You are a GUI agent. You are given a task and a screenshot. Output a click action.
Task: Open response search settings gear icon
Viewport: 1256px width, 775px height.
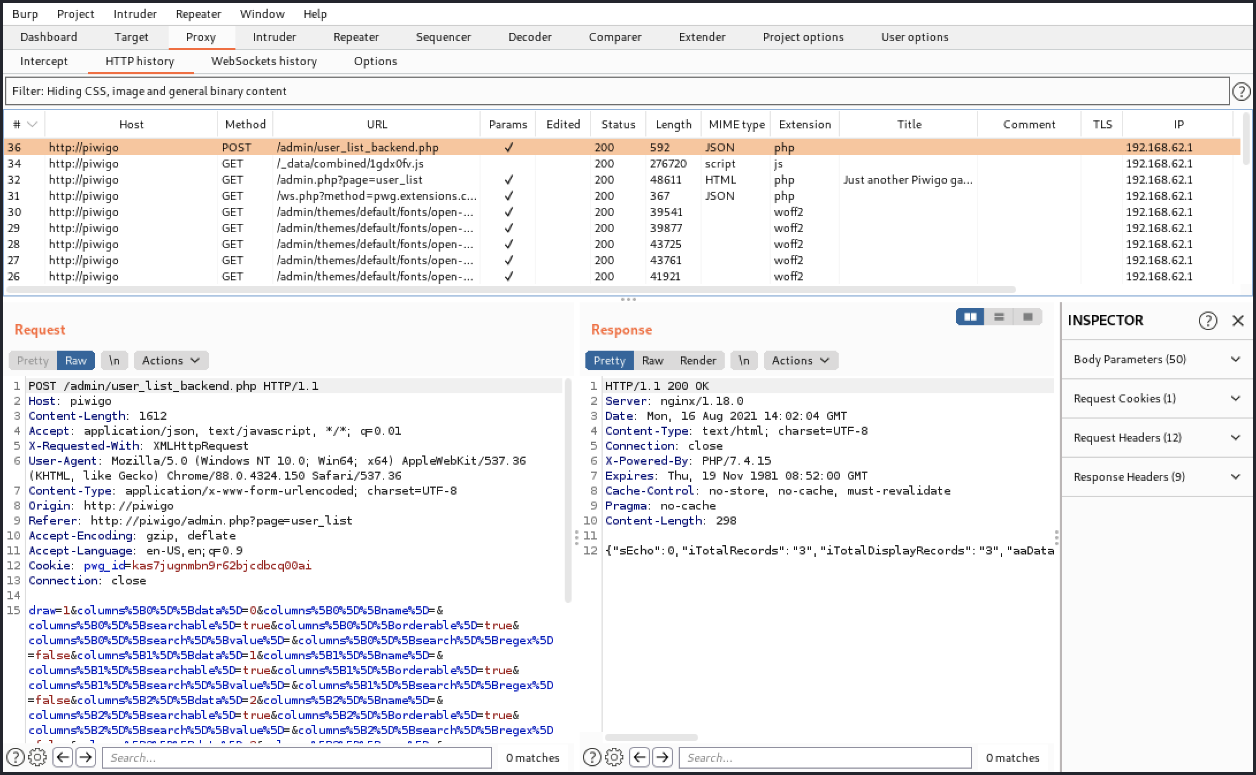[615, 757]
